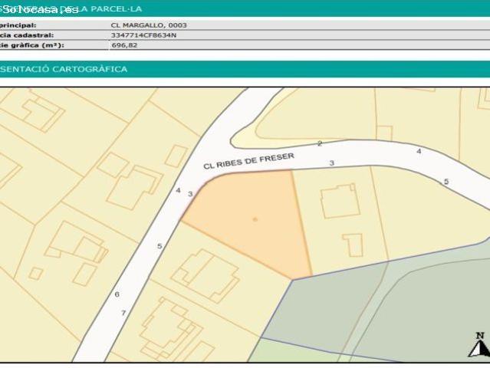Select cadastral reference 3347714CF8634N
The height and width of the screenshot is (368, 490).
coord(143,35)
